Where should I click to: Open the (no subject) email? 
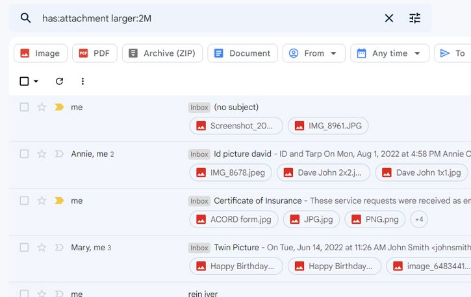[236, 107]
